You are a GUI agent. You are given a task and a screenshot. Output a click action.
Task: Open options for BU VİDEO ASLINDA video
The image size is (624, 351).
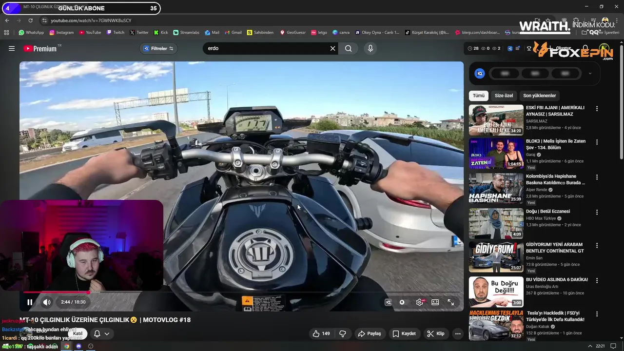597,280
